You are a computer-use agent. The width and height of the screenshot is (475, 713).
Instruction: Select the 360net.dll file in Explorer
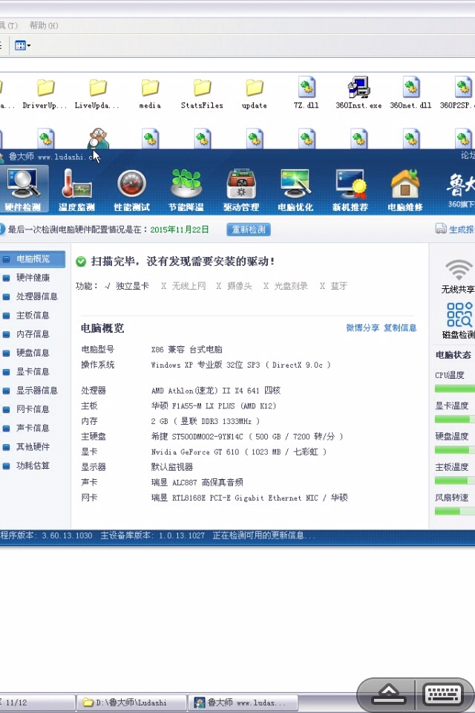[411, 93]
